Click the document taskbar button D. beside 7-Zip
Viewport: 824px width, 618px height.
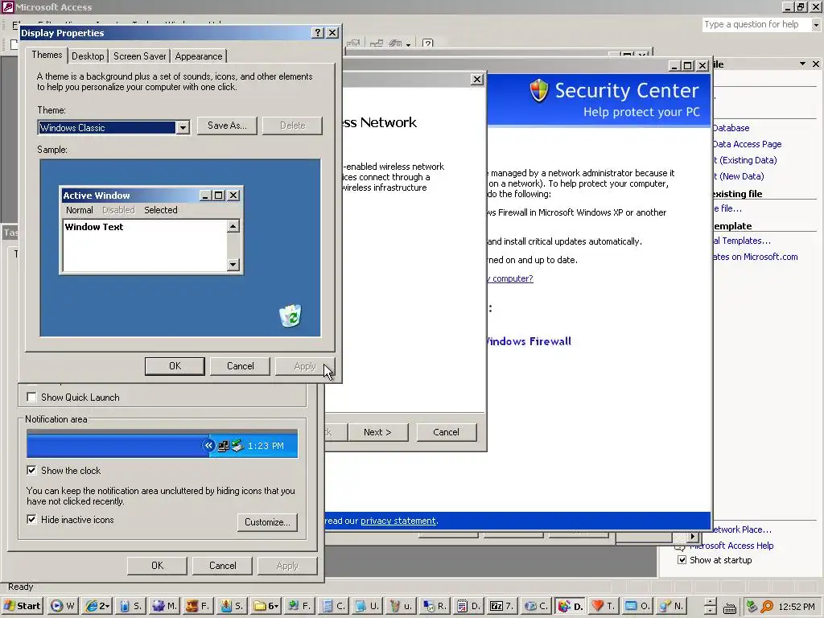[x=468, y=606]
